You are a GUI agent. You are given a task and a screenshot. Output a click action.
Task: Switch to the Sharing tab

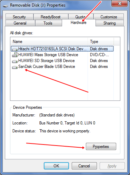pyautogui.click(x=110, y=23)
